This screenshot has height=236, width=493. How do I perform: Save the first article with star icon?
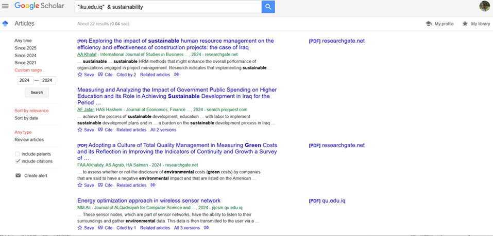pyautogui.click(x=80, y=75)
